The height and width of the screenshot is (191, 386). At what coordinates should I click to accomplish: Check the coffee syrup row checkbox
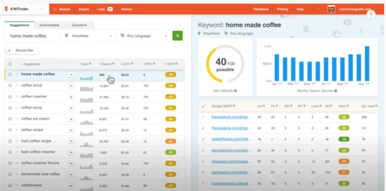[10, 108]
